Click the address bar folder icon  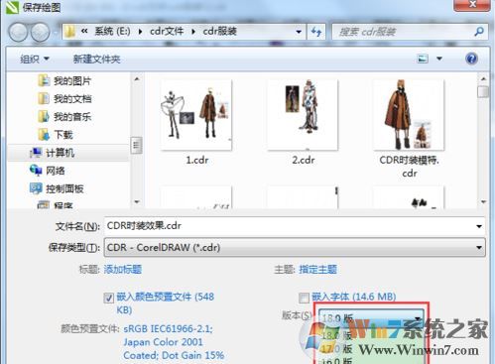pyautogui.click(x=69, y=32)
